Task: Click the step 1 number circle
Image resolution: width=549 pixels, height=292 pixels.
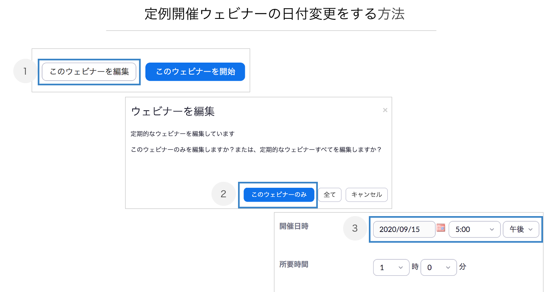Action: (x=26, y=71)
